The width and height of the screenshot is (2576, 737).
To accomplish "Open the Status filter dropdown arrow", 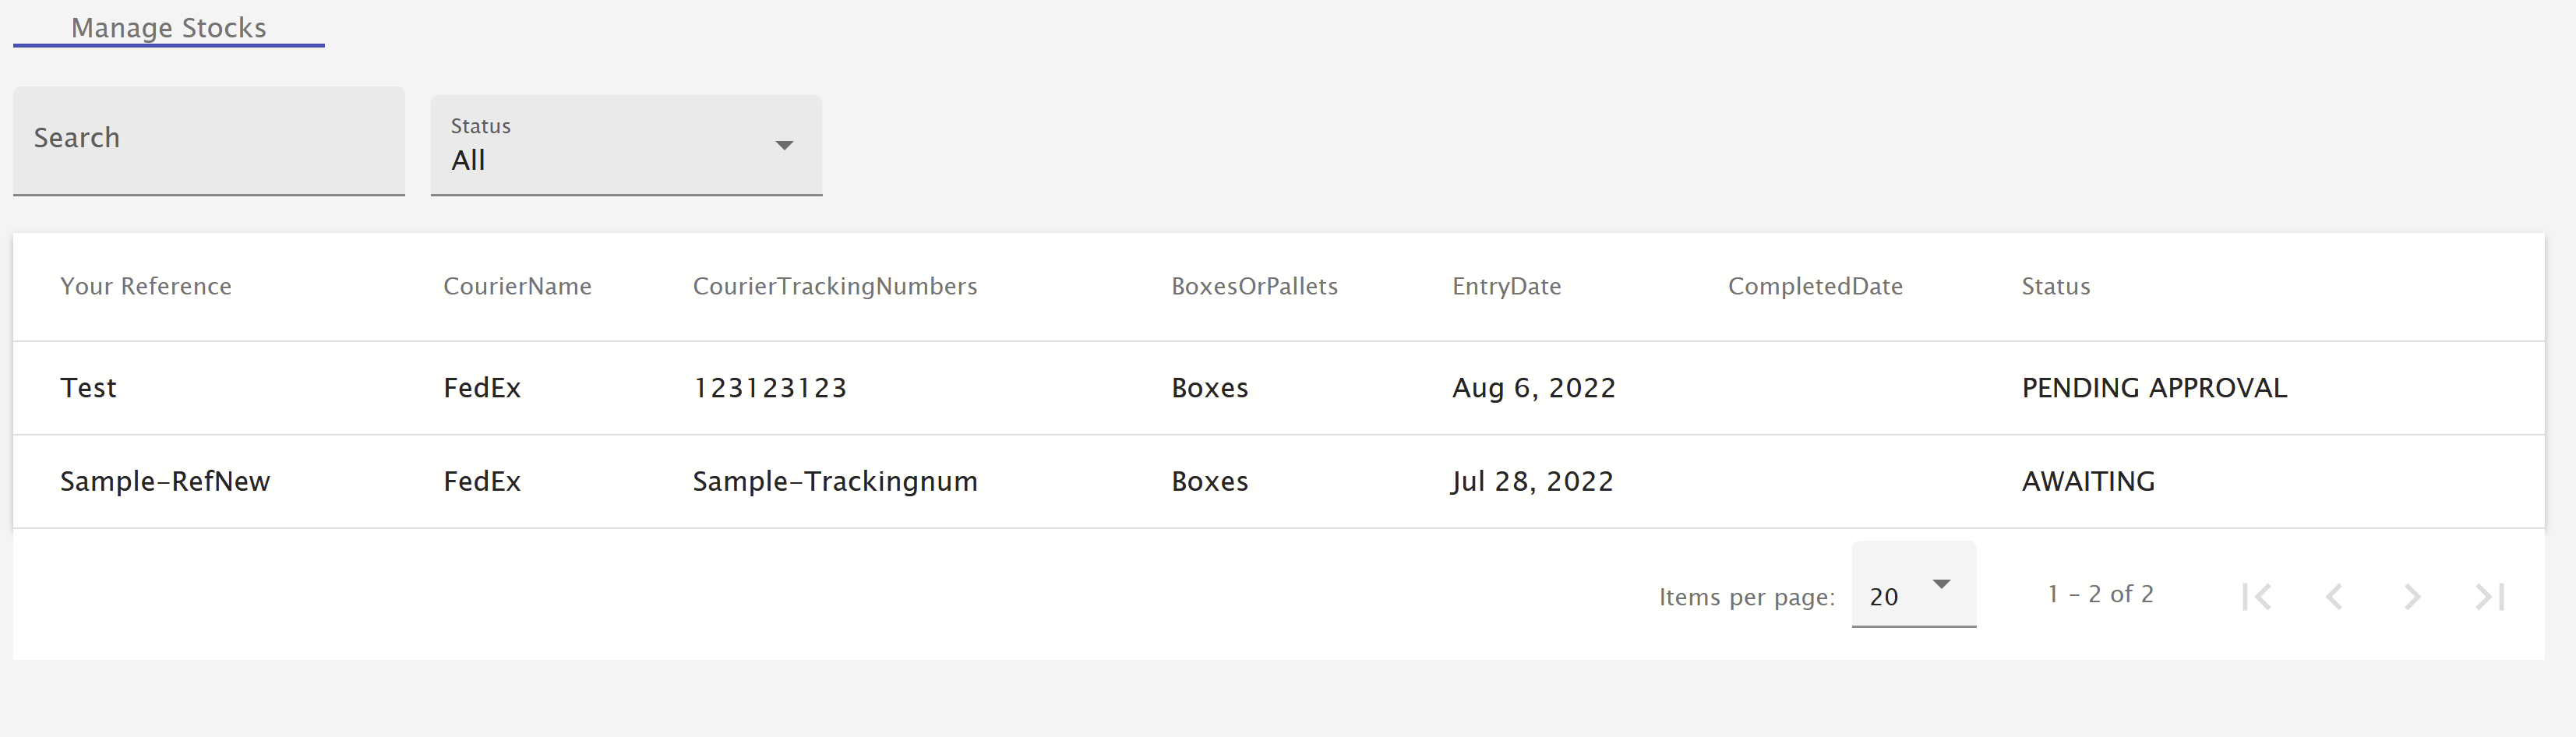I will pyautogui.click(x=785, y=144).
